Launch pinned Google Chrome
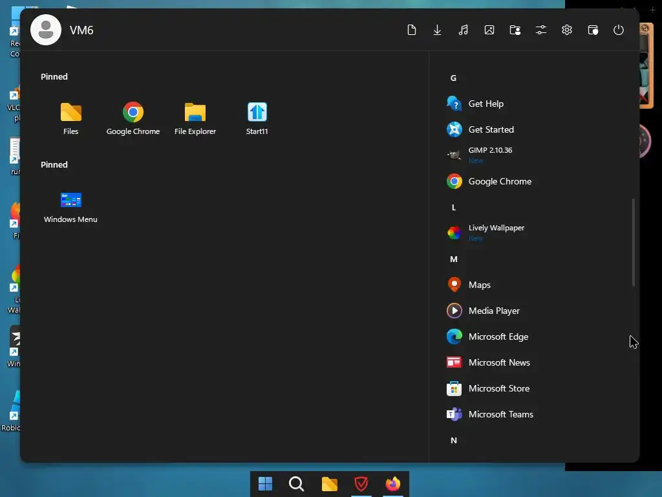Image resolution: width=662 pixels, height=497 pixels. 133,119
